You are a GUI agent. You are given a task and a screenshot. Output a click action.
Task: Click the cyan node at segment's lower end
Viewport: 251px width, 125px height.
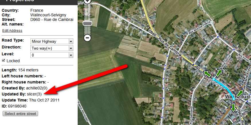(x=234, y=99)
